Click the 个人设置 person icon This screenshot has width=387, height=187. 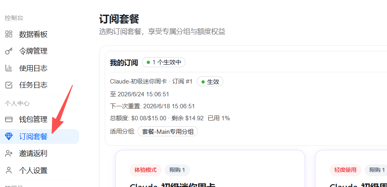9,171
